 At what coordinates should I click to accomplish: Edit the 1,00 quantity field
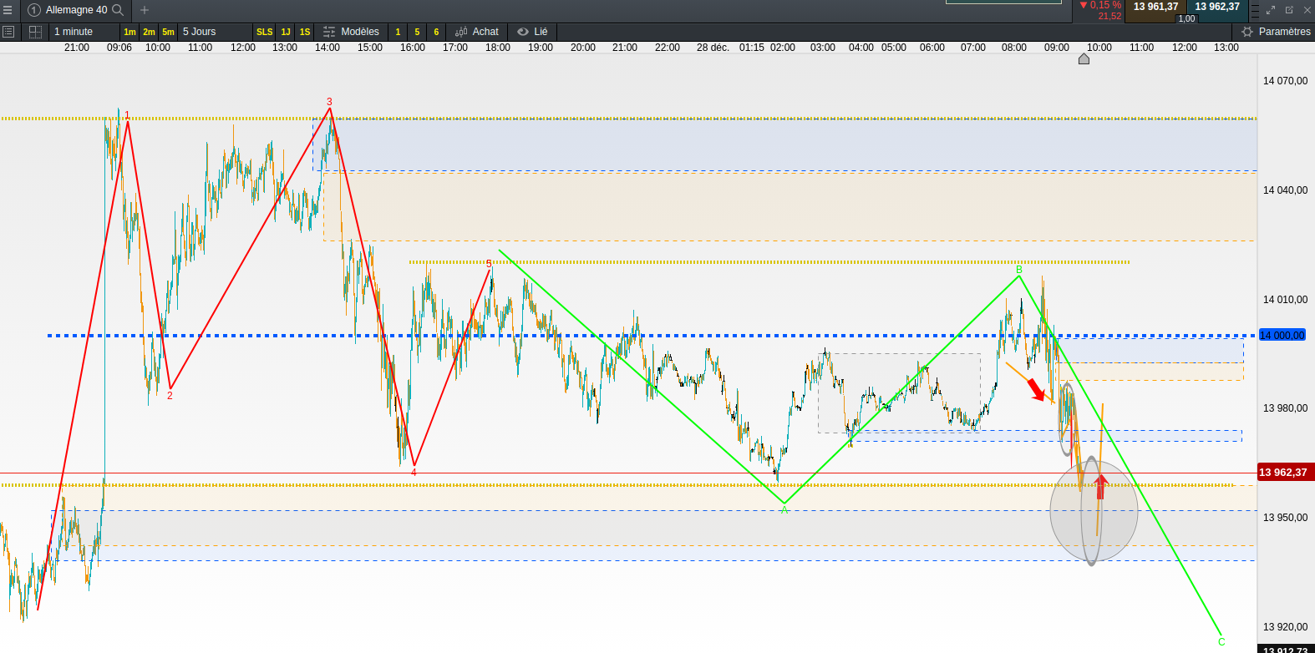[x=1186, y=18]
